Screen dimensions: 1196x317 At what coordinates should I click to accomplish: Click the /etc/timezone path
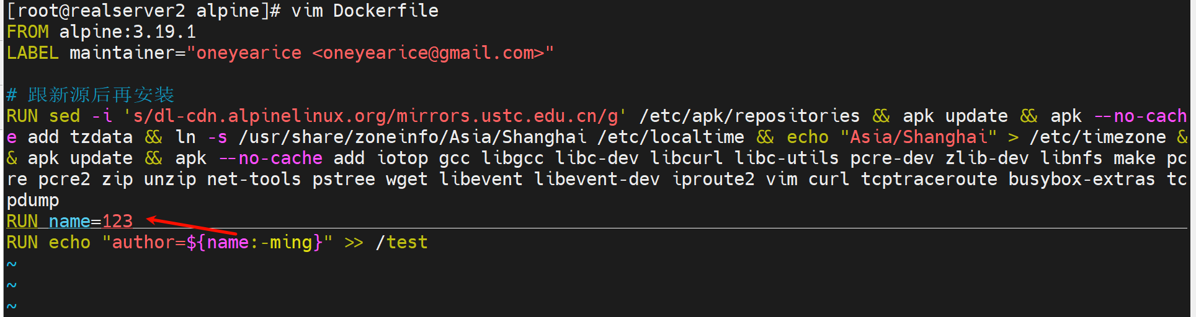tap(1097, 137)
